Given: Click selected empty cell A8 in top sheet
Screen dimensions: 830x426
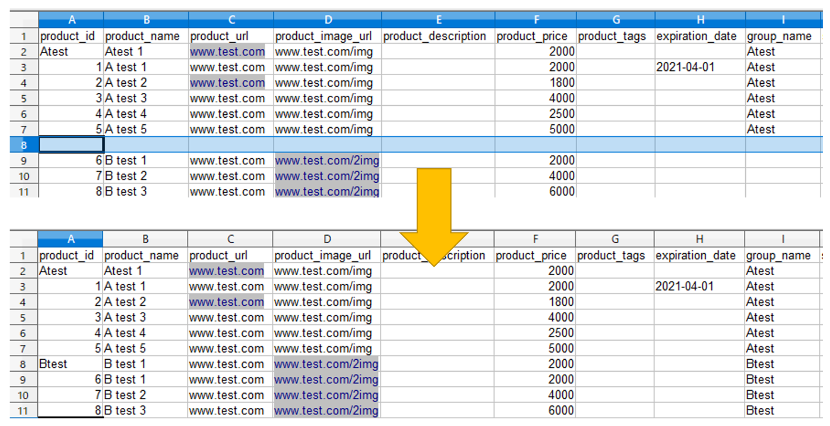Looking at the screenshot, I should click(71, 145).
